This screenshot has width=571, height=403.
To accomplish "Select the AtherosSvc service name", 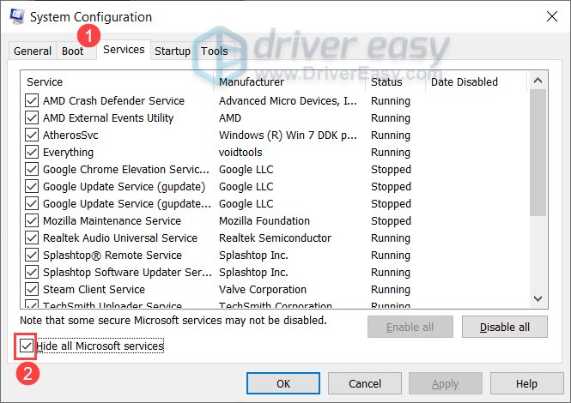I will tap(70, 135).
